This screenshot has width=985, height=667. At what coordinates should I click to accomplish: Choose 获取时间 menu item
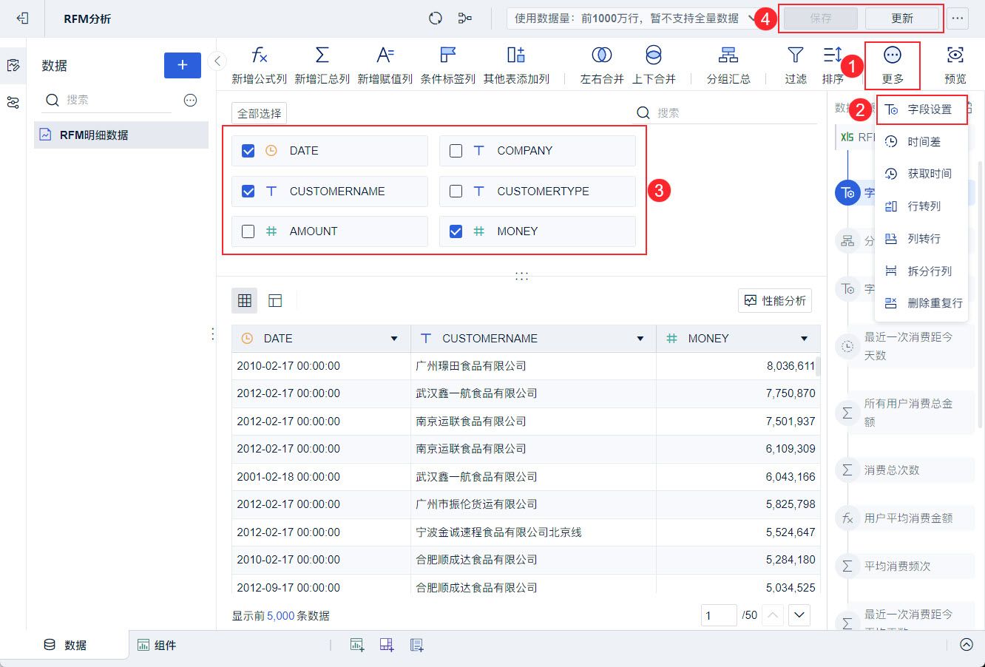point(921,174)
